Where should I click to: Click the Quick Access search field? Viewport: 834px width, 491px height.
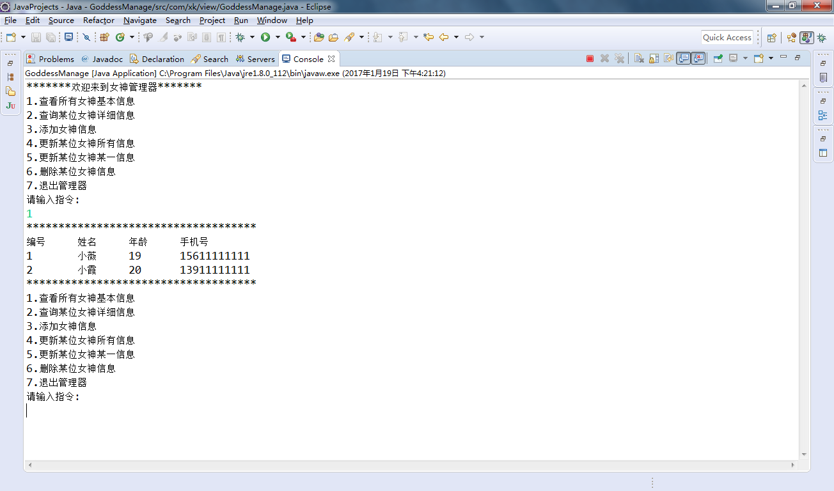(x=727, y=37)
